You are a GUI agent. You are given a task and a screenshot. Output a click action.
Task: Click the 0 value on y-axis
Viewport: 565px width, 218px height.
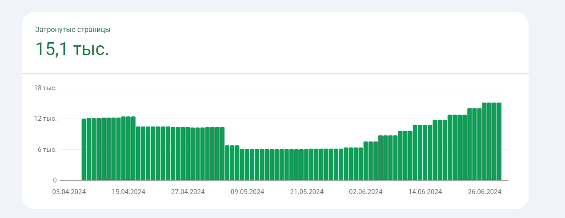pos(55,180)
